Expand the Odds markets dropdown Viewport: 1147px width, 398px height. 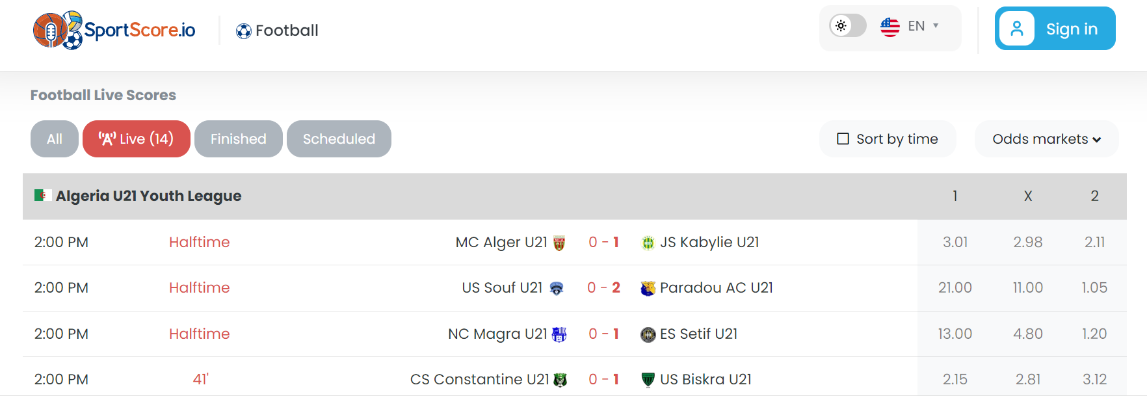pos(1046,139)
